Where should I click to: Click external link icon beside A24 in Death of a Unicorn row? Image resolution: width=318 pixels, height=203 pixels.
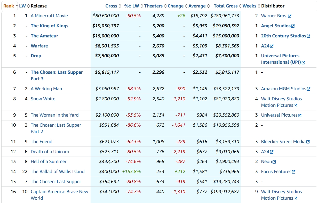tap(272, 152)
